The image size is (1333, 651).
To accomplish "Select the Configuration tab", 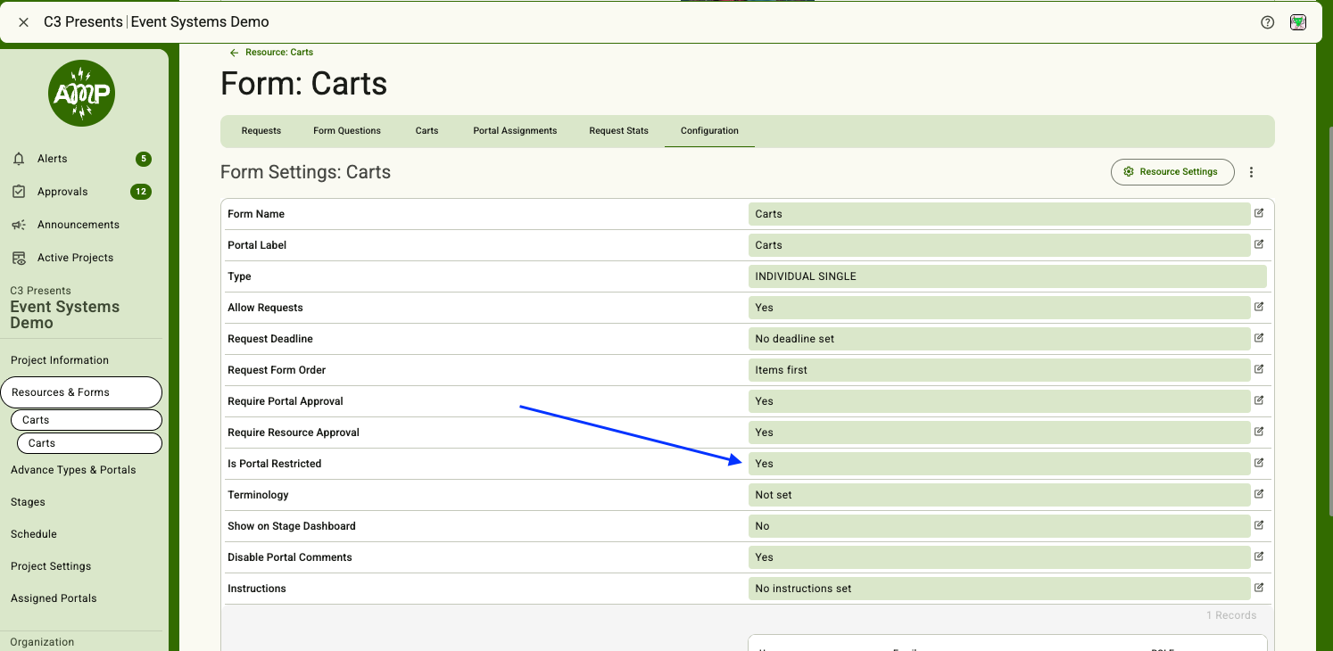I will [x=709, y=131].
